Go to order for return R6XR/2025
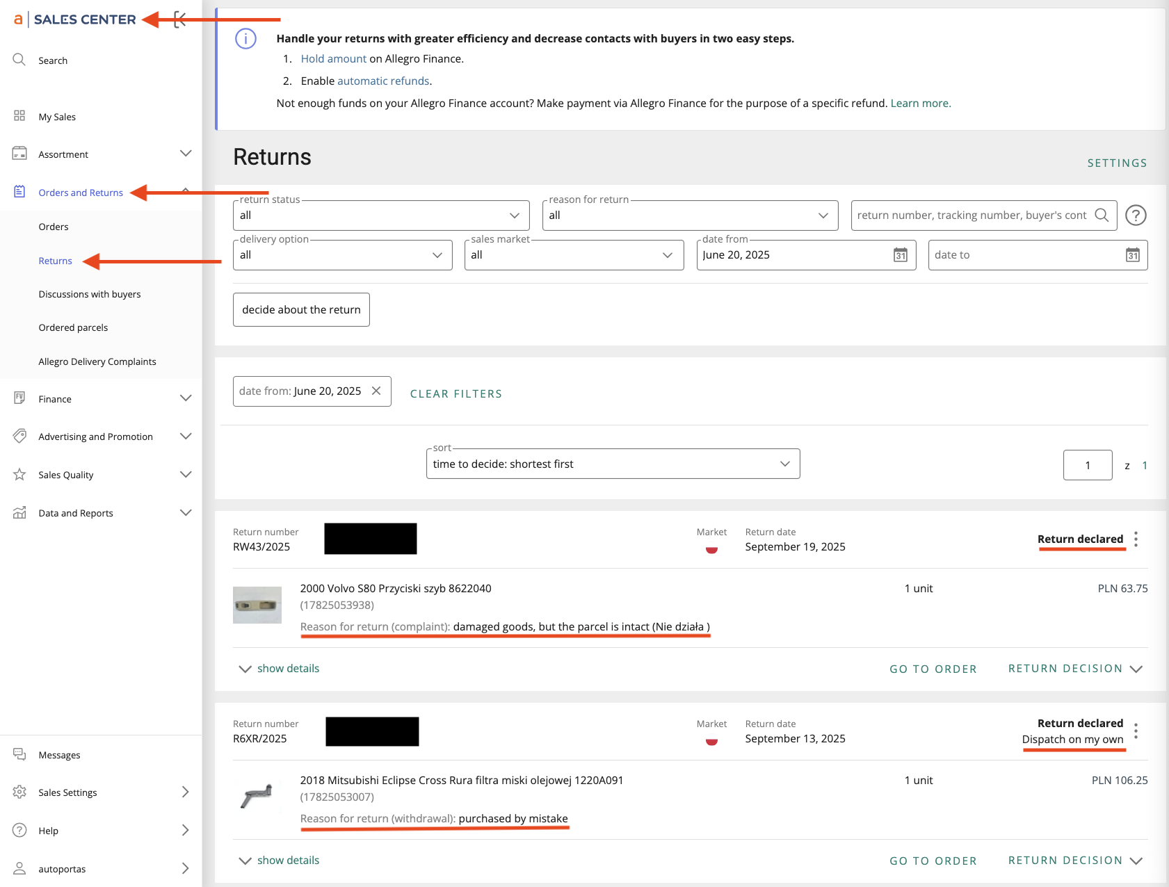 pos(933,861)
